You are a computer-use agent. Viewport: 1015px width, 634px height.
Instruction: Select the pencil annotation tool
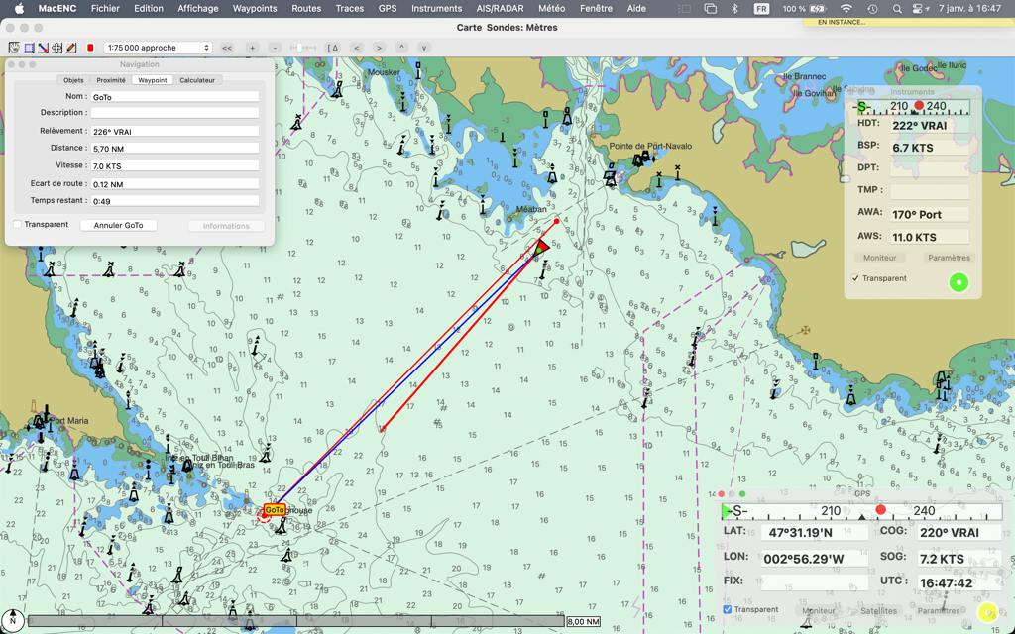pyautogui.click(x=71, y=48)
